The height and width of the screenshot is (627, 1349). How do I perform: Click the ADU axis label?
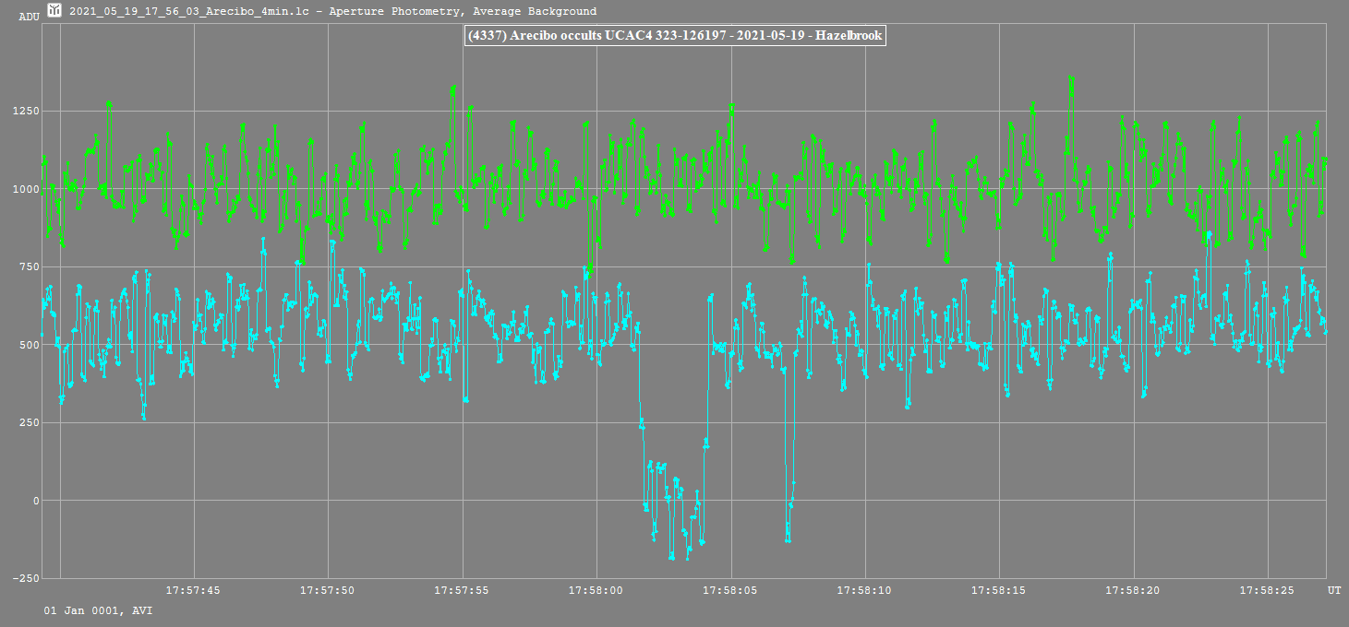29,17
